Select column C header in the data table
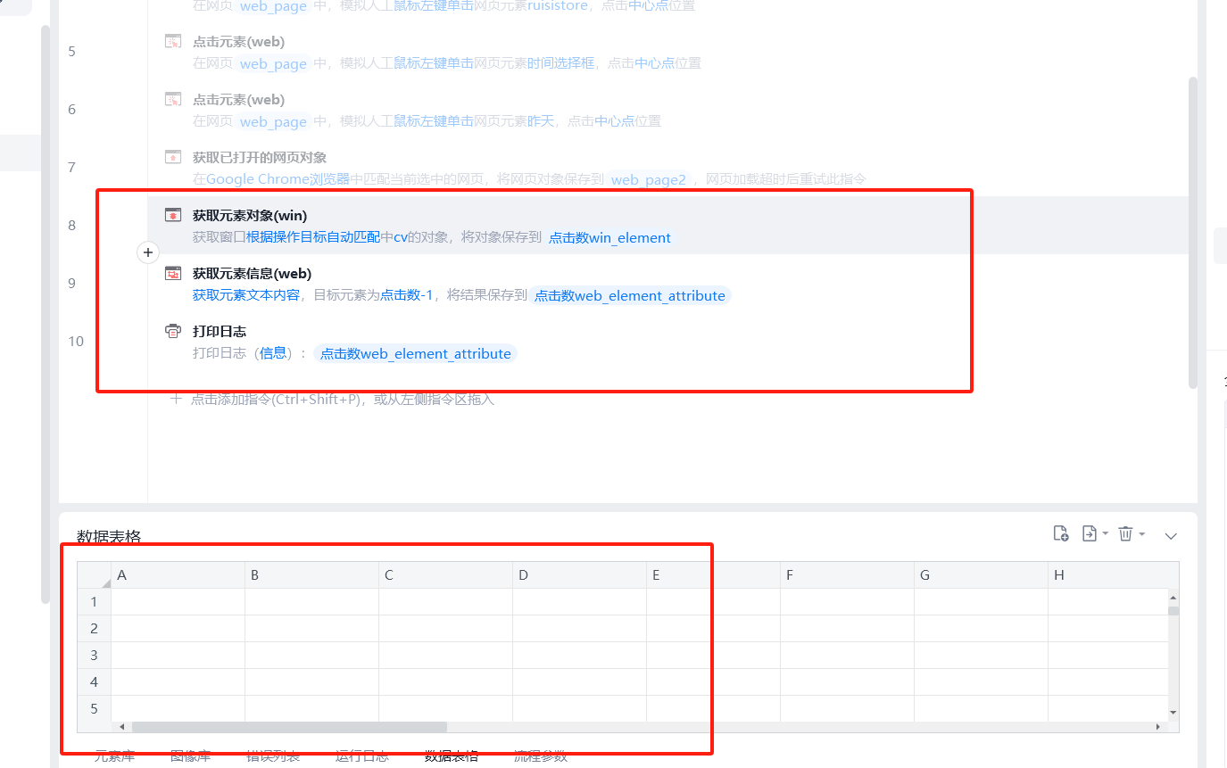This screenshot has height=768, width=1227. click(446, 575)
